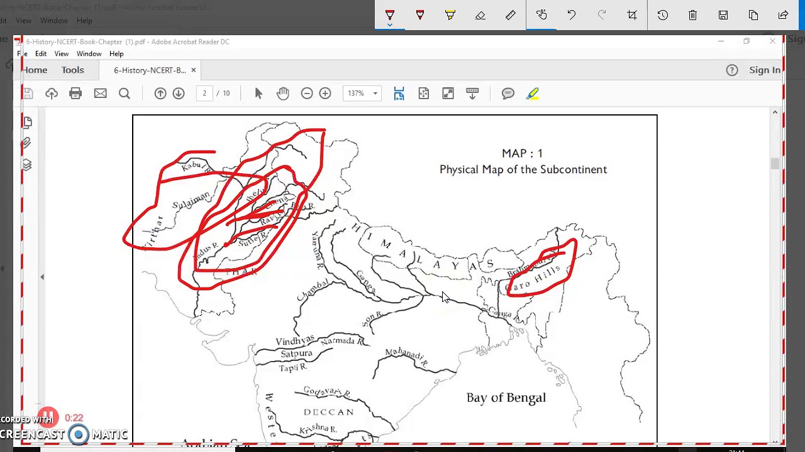Pause the Screencast-O-Matic recording
This screenshot has height=452, width=805.
point(48,417)
